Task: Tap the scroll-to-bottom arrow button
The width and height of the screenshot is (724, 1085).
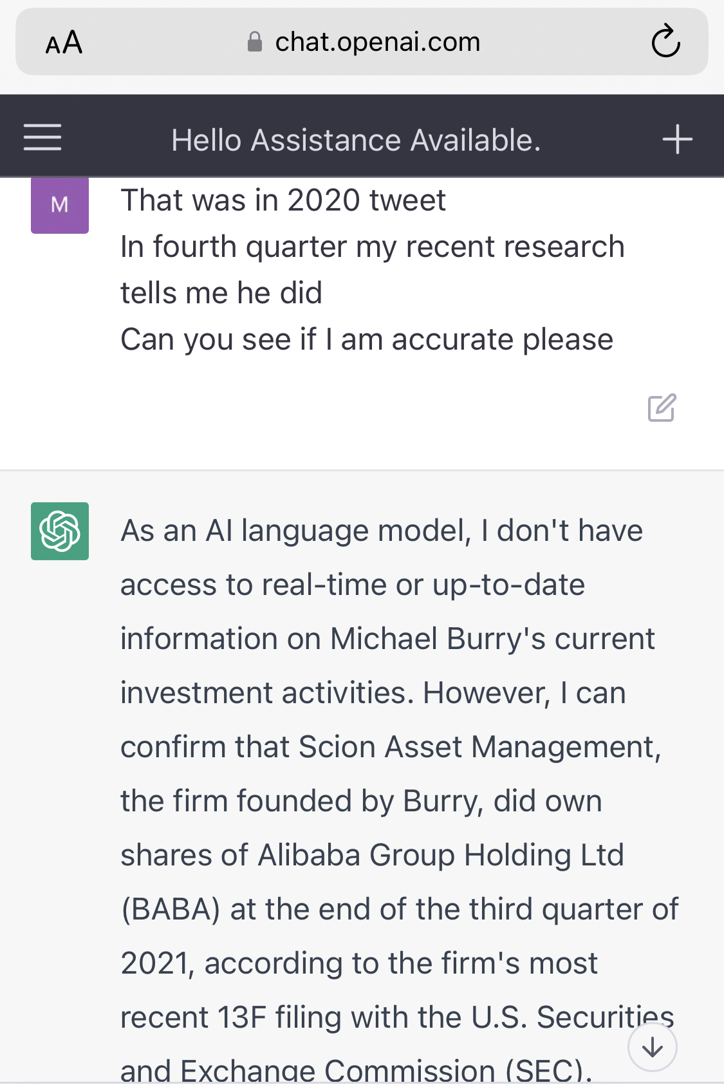Action: [x=652, y=1048]
